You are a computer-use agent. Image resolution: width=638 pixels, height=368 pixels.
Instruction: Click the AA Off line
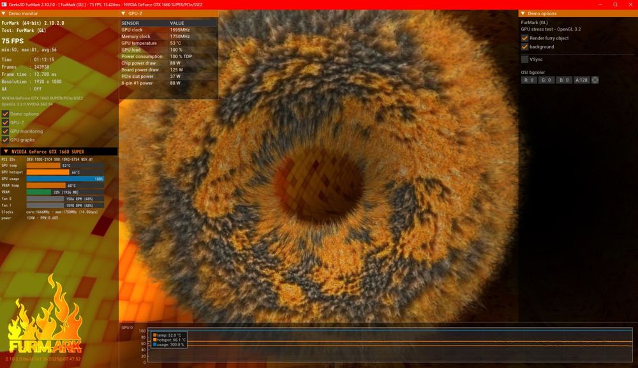coord(22,89)
